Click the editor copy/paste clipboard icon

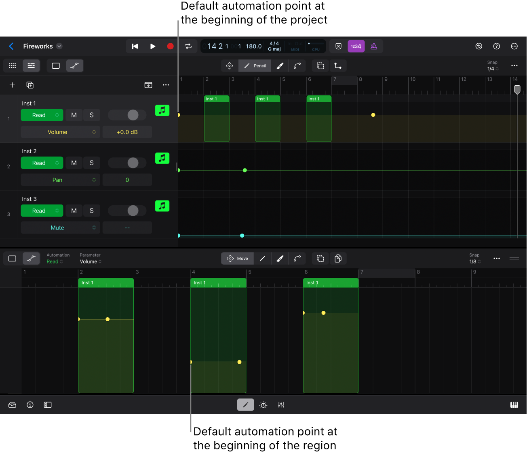(x=338, y=259)
